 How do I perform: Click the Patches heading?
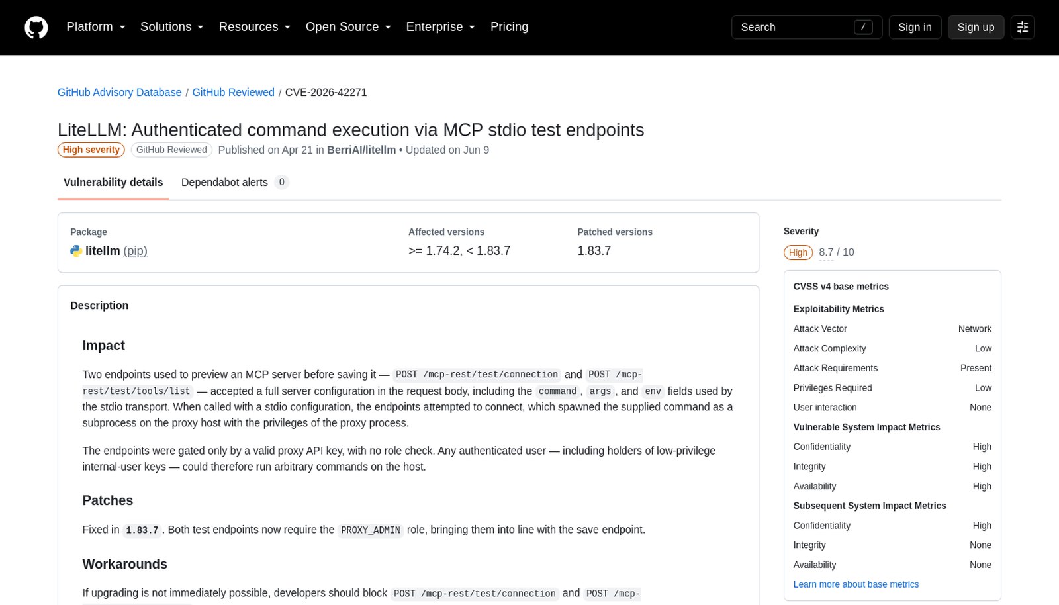coord(108,500)
